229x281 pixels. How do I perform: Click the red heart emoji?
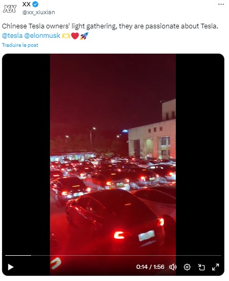(75, 36)
